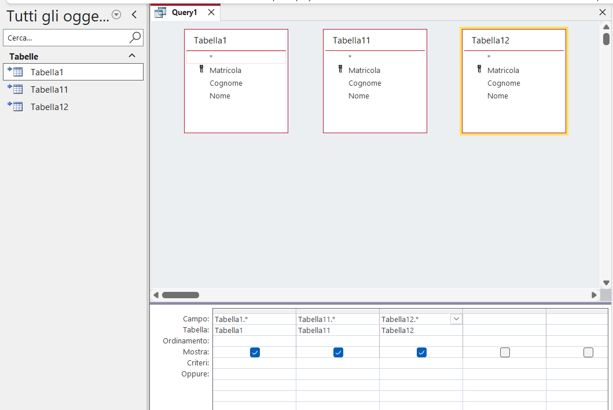Select Tabella11 in the navigation pane
This screenshot has height=410, width=613.
pyautogui.click(x=73, y=89)
